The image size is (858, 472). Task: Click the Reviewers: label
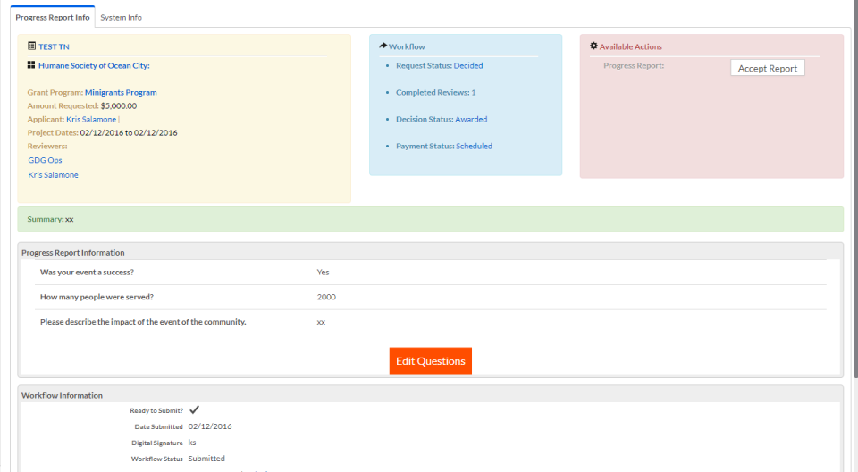coord(47,147)
